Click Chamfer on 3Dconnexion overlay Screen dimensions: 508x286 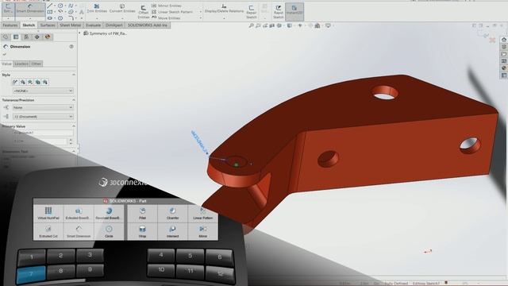pyautogui.click(x=173, y=214)
